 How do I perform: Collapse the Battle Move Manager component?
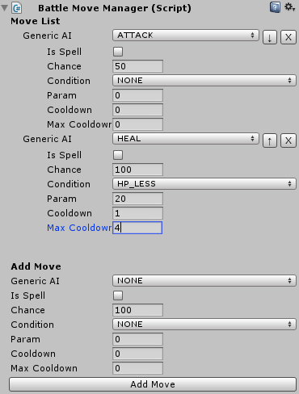tap(5, 8)
